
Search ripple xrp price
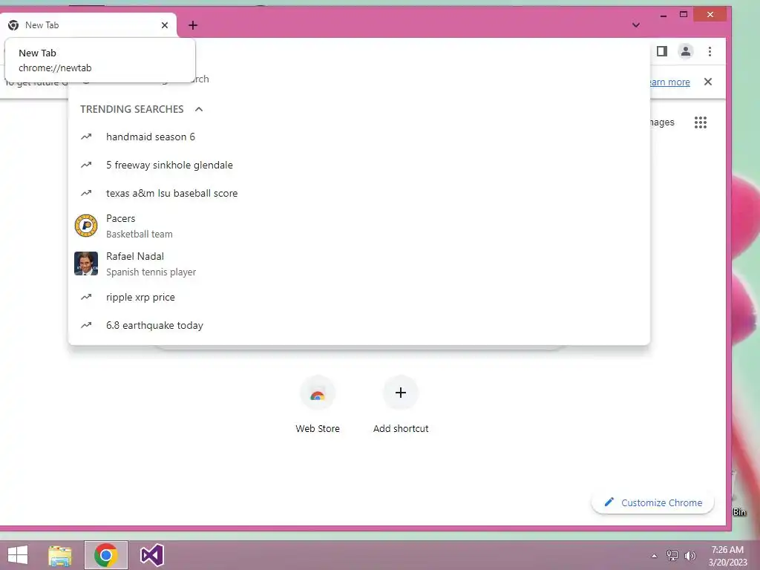(358, 297)
